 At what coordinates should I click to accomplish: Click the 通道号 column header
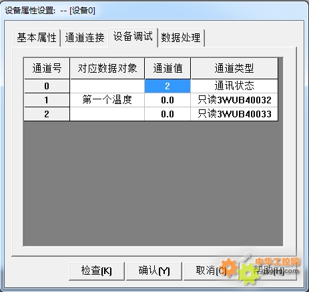[47, 68]
